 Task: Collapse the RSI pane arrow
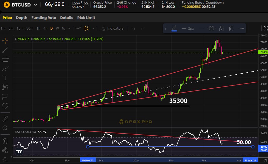pyautogui.click(x=12, y=156)
